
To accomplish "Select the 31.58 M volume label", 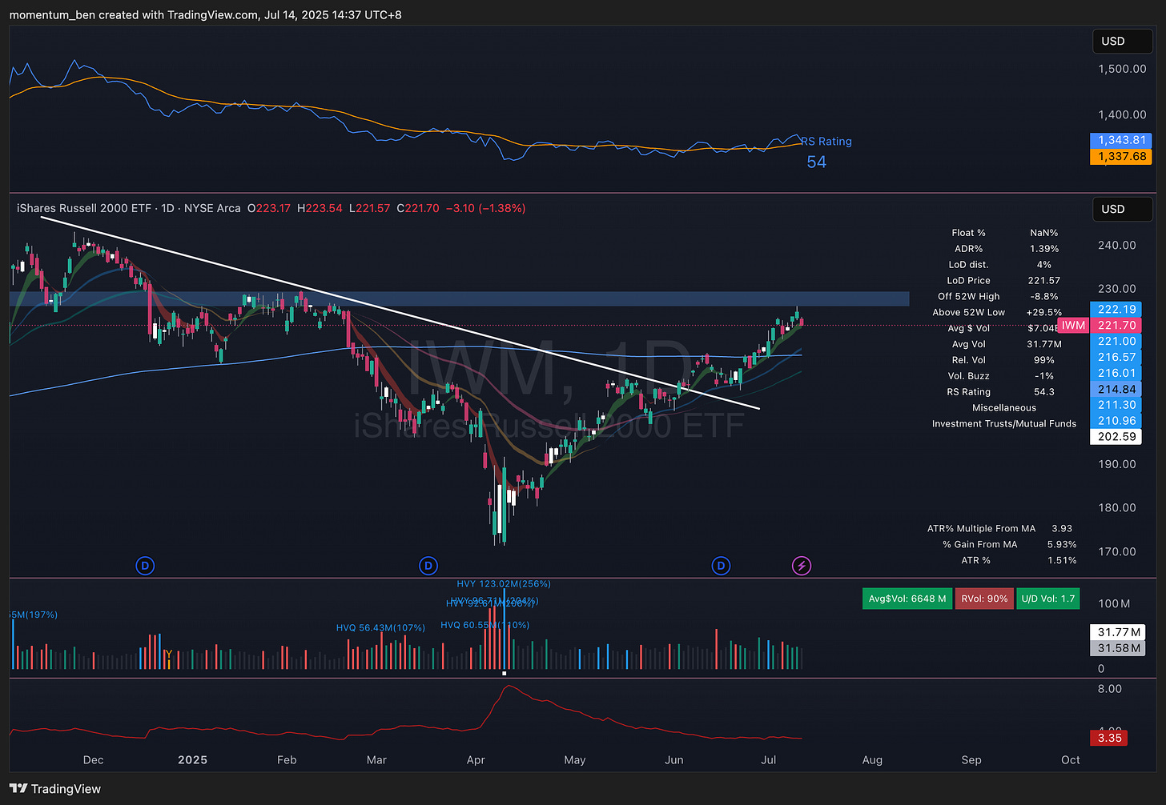I will click(1118, 648).
